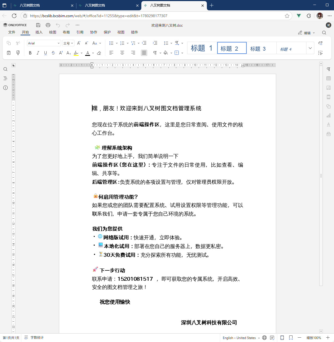Cut selection with the scissors icon
This screenshot has width=334, height=342.
point(18,43)
